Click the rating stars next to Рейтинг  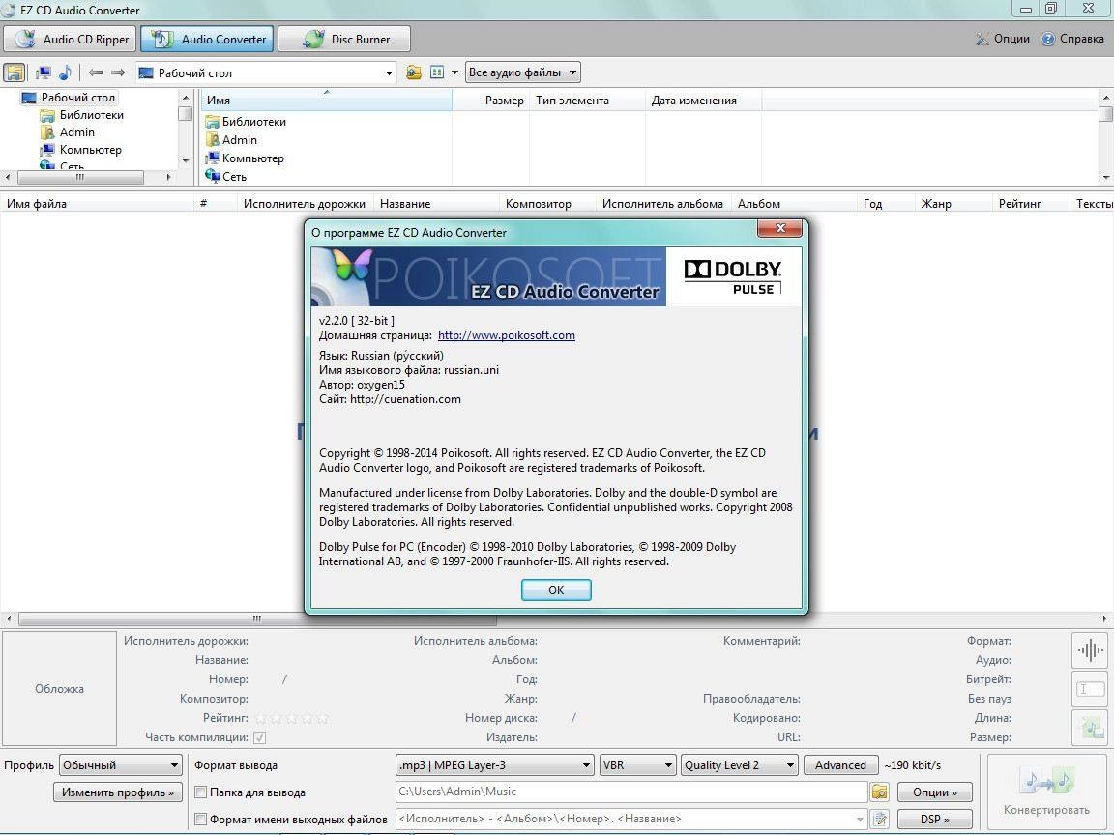(292, 719)
